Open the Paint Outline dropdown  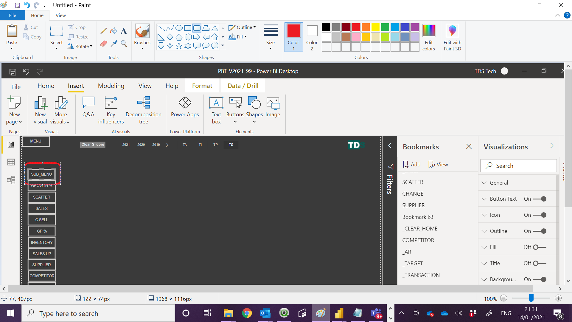[x=242, y=27]
